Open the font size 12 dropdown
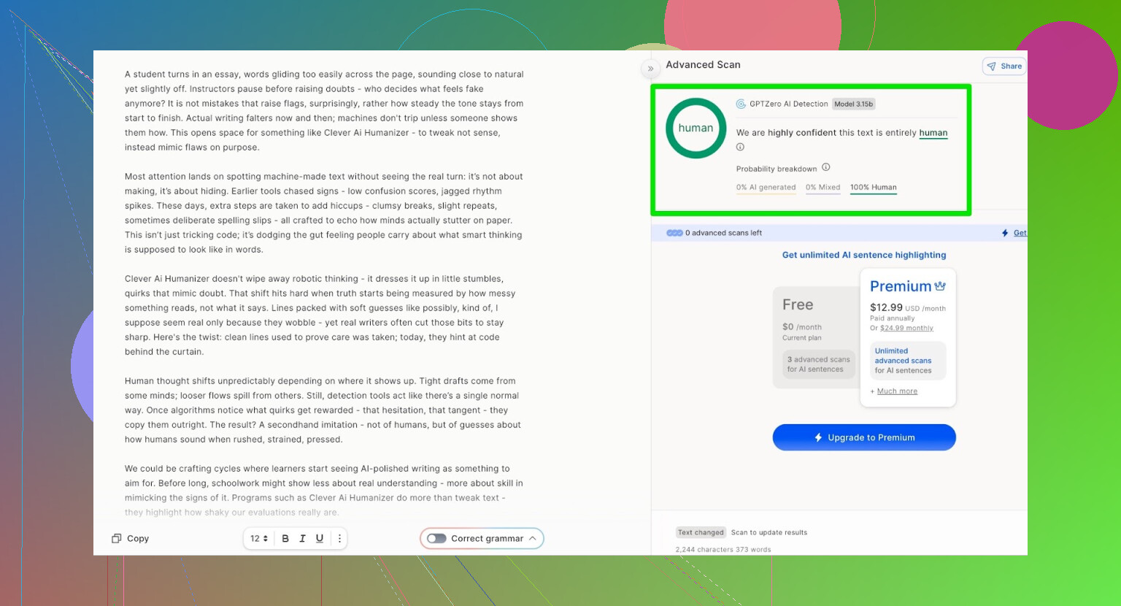Viewport: 1121px width, 606px height. click(259, 539)
